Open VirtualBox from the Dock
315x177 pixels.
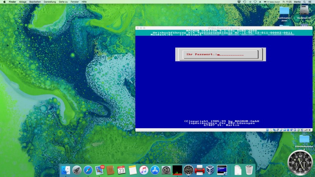211,170
